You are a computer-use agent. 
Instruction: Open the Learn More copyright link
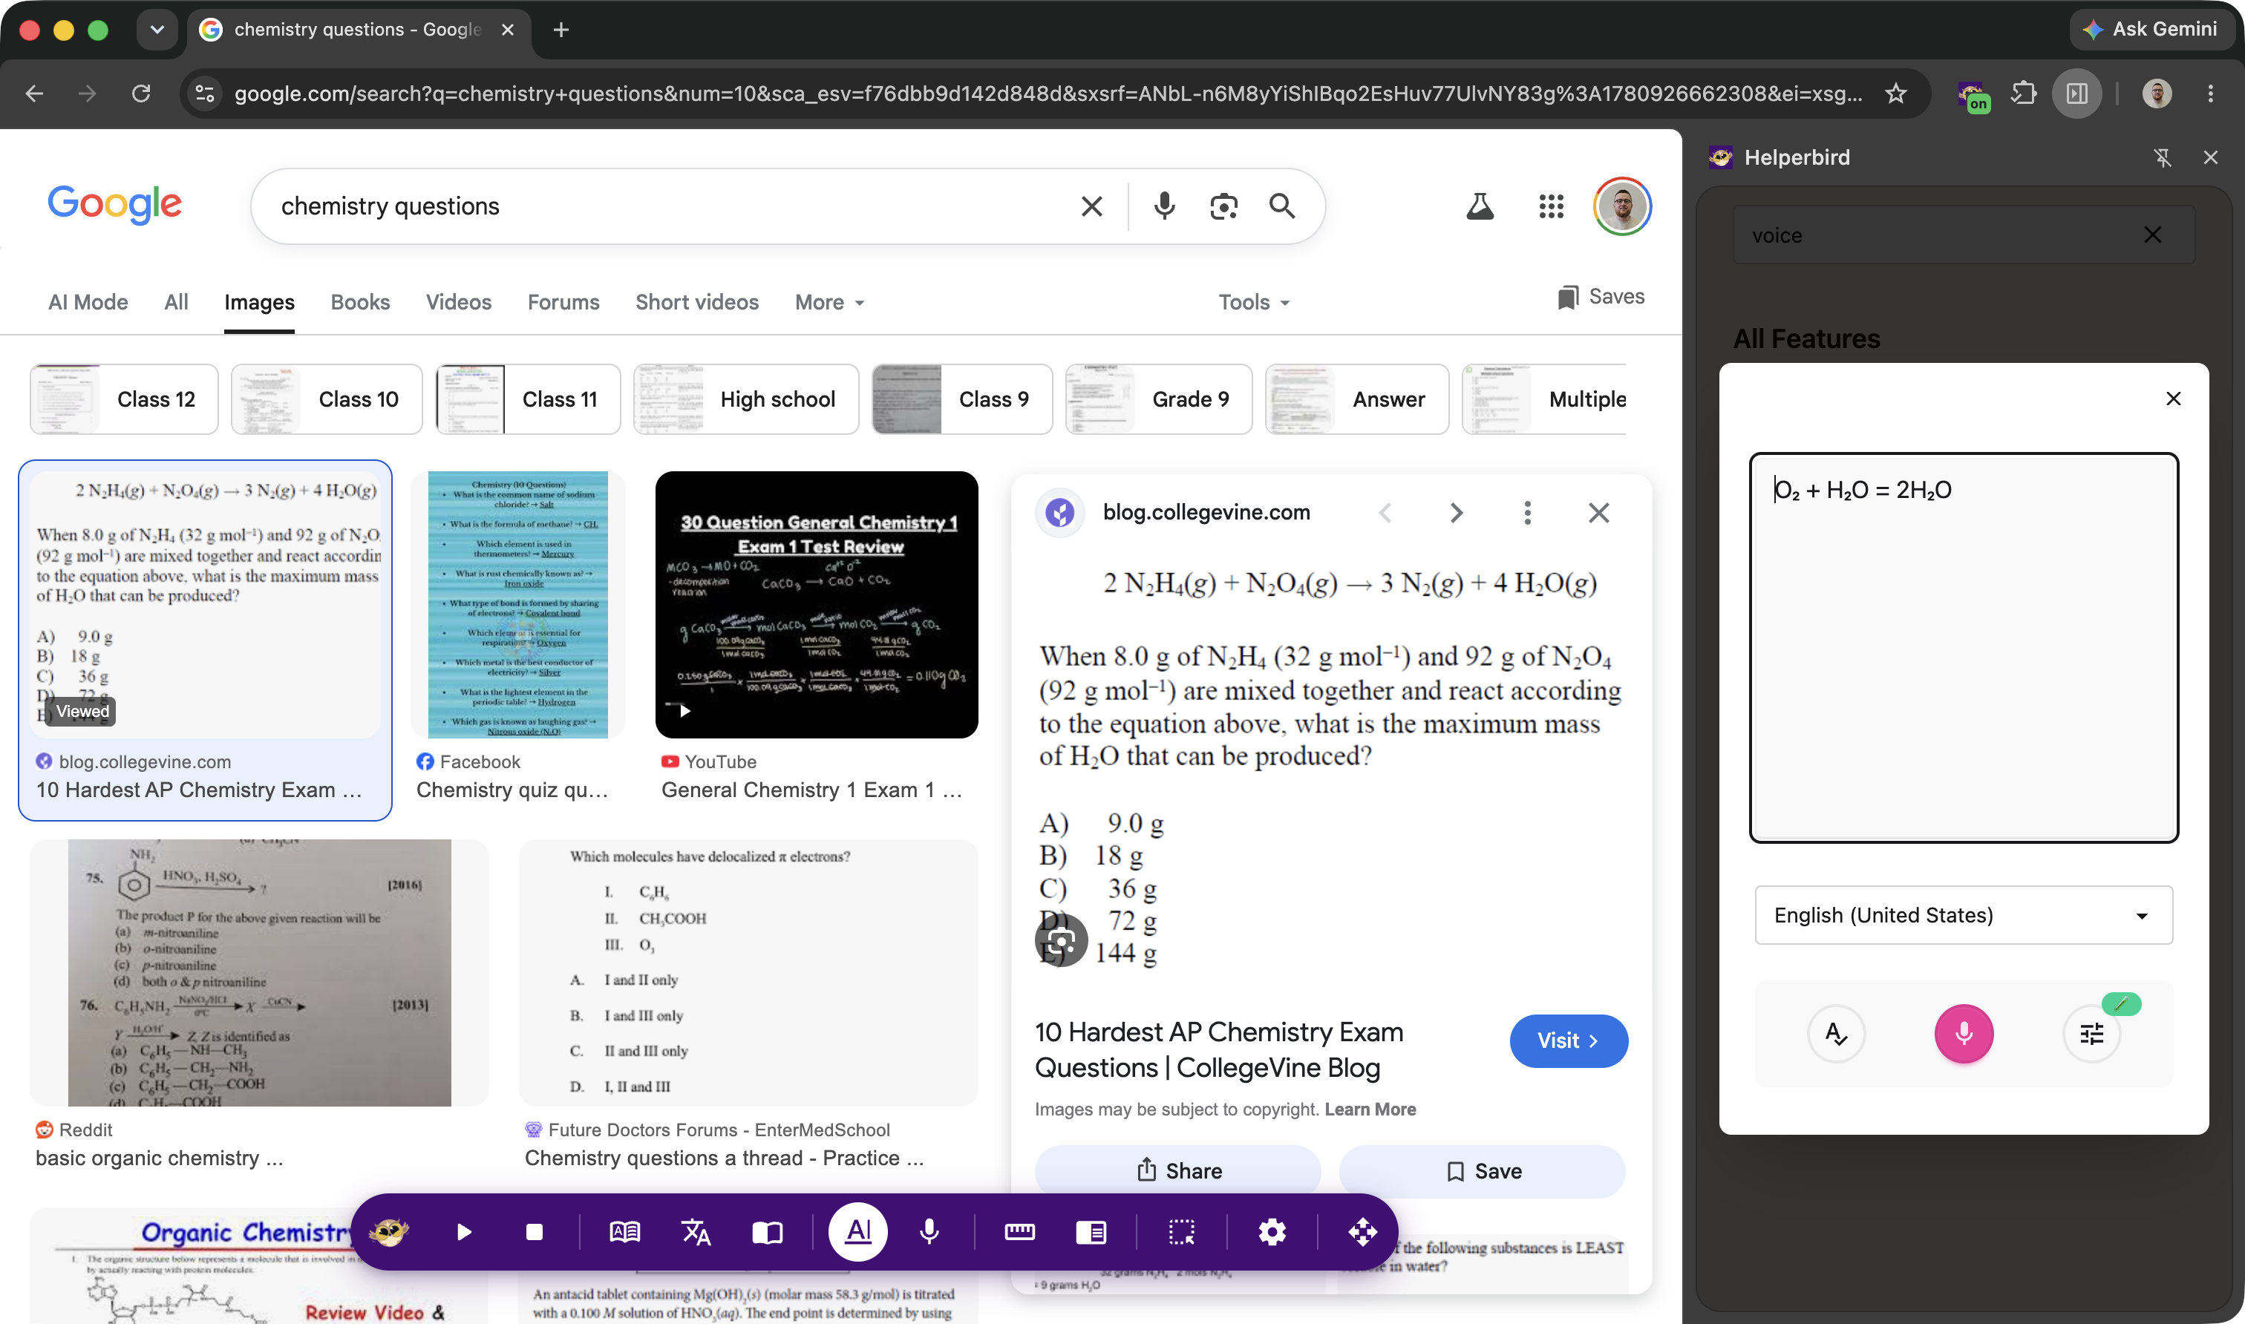(1370, 1109)
